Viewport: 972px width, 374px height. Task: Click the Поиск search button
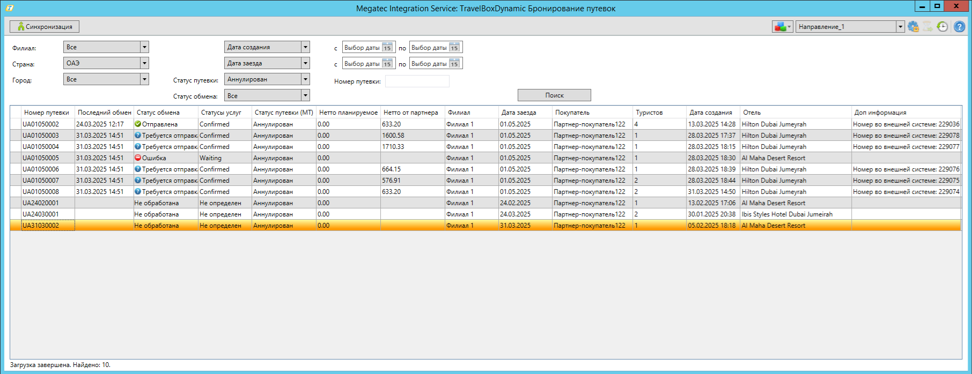pos(554,95)
